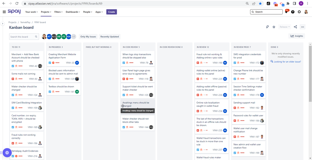Open the board more options ellipsis

click(x=302, y=27)
